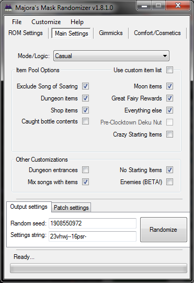Maximize the Randomizer window
Viewport: 194px width, 283px height.
click(x=158, y=6)
